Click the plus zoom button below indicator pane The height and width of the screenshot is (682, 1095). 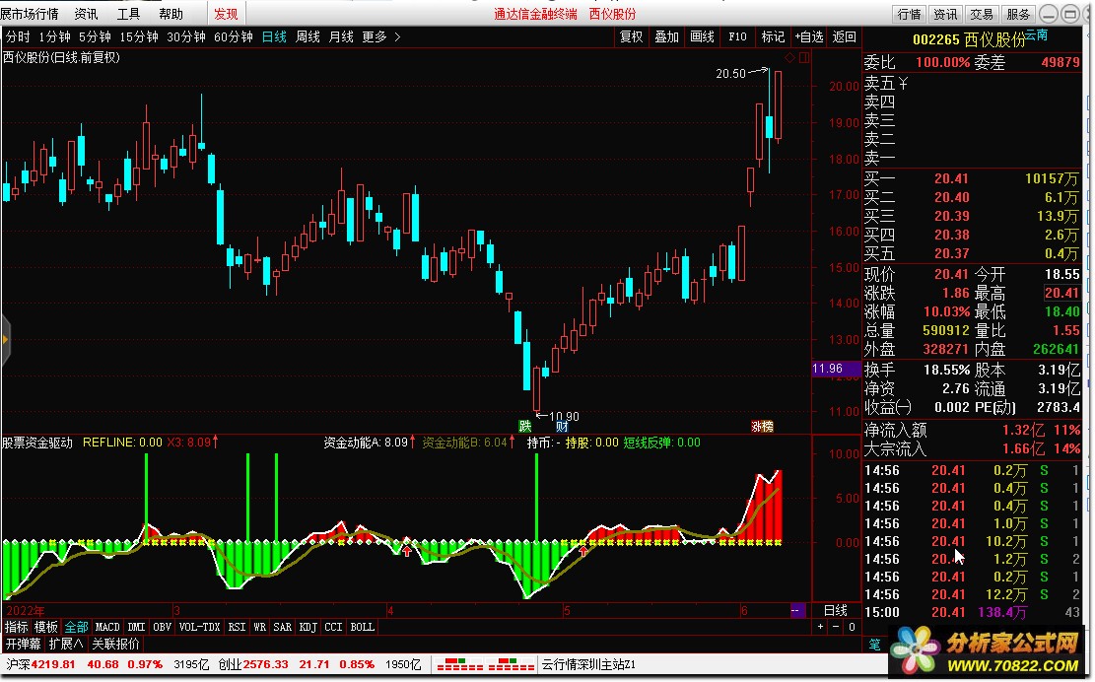[821, 627]
